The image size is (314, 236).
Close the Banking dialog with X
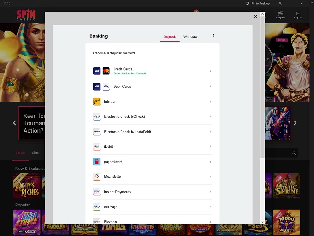click(255, 17)
